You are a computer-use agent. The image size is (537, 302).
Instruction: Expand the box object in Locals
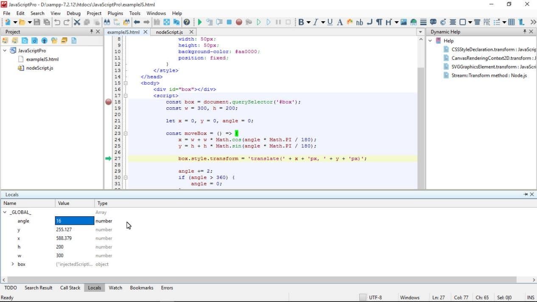13,264
